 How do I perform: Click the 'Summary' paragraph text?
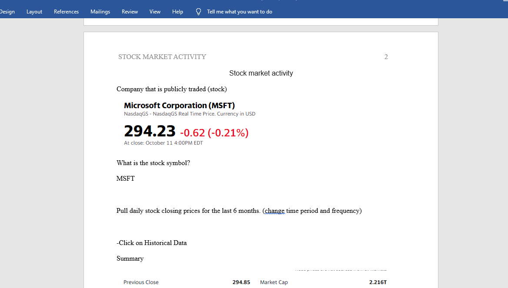[x=130, y=258]
